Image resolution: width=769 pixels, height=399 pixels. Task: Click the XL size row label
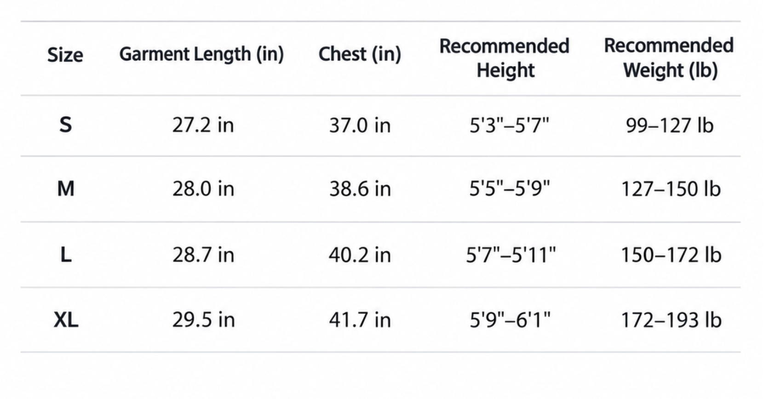tap(66, 319)
